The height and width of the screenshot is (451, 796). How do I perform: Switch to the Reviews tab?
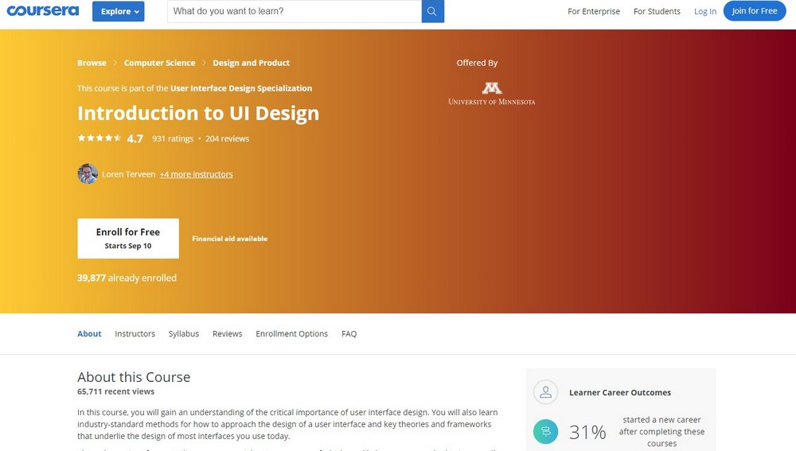(227, 334)
